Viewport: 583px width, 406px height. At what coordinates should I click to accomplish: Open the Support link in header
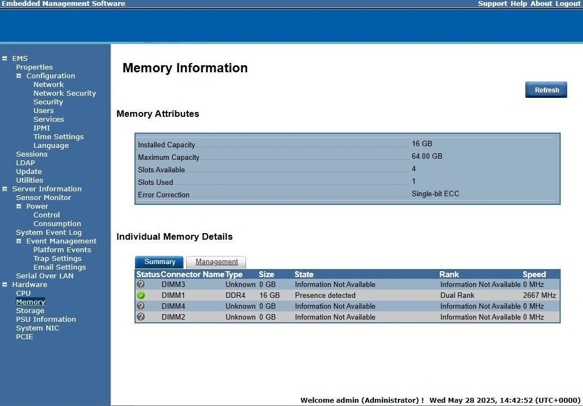(x=492, y=4)
